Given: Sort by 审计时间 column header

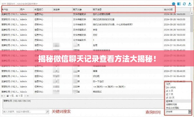Looking at the screenshot, I should (x=177, y=9).
